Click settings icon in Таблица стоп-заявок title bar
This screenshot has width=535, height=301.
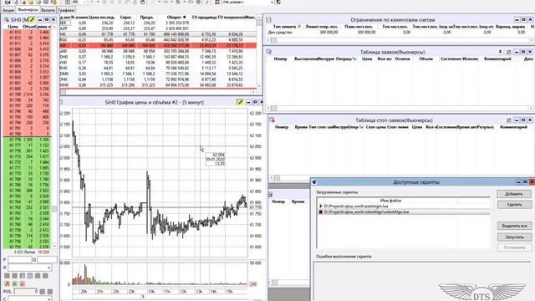(x=509, y=120)
